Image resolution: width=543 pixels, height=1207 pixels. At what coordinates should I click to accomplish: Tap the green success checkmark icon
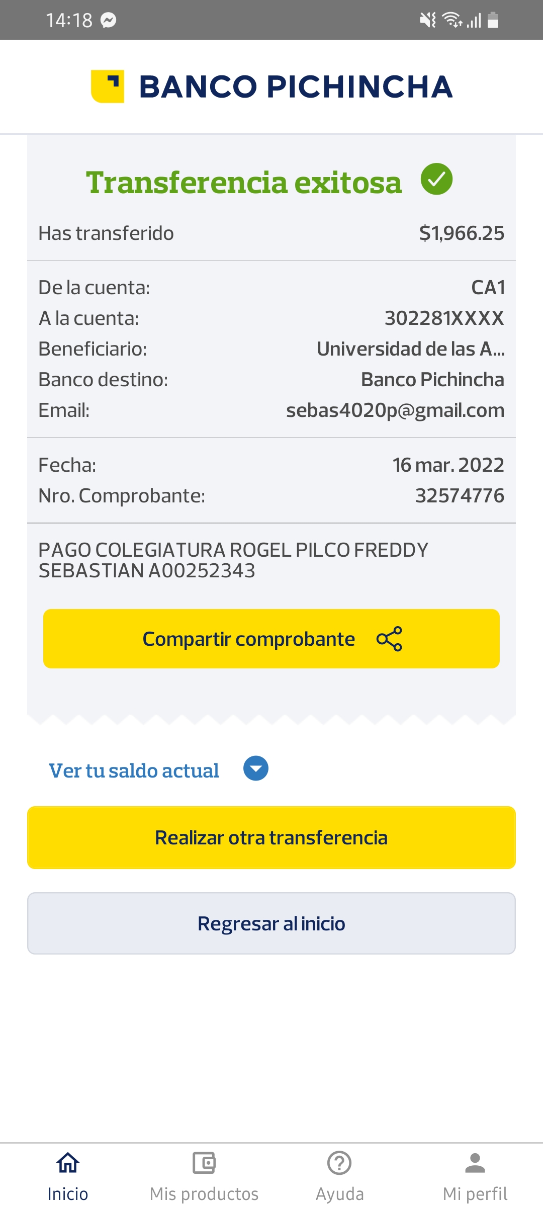point(436,179)
